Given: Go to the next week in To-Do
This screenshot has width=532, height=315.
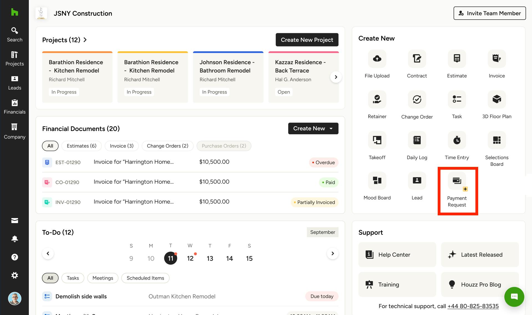Looking at the screenshot, I should 333,254.
